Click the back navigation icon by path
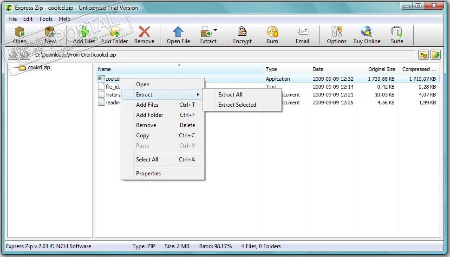450x257 pixels. click(x=13, y=54)
